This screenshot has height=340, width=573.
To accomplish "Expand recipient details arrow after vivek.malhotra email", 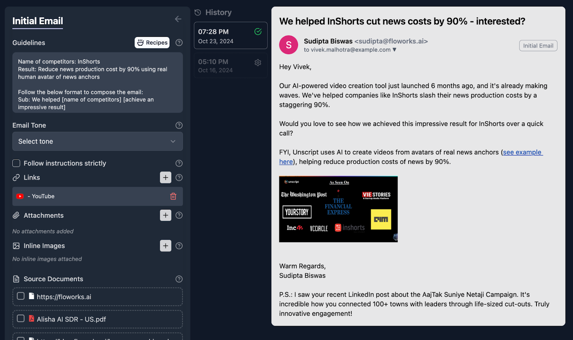I will [395, 50].
